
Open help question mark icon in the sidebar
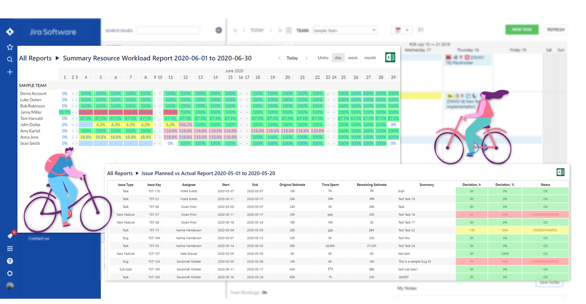10,261
